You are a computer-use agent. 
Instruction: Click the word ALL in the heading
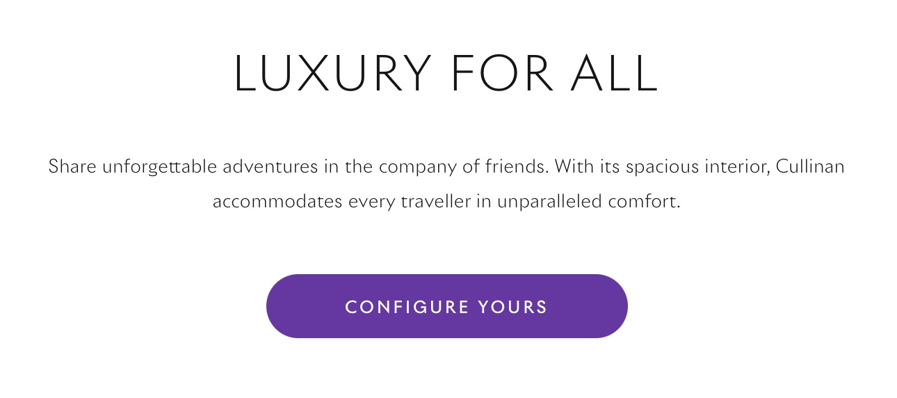[614, 73]
